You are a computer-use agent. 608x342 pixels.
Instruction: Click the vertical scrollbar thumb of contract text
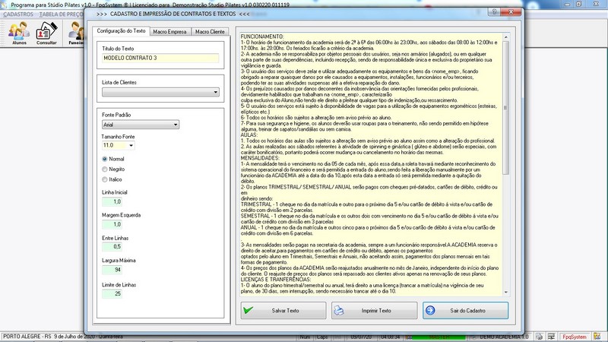[505, 108]
